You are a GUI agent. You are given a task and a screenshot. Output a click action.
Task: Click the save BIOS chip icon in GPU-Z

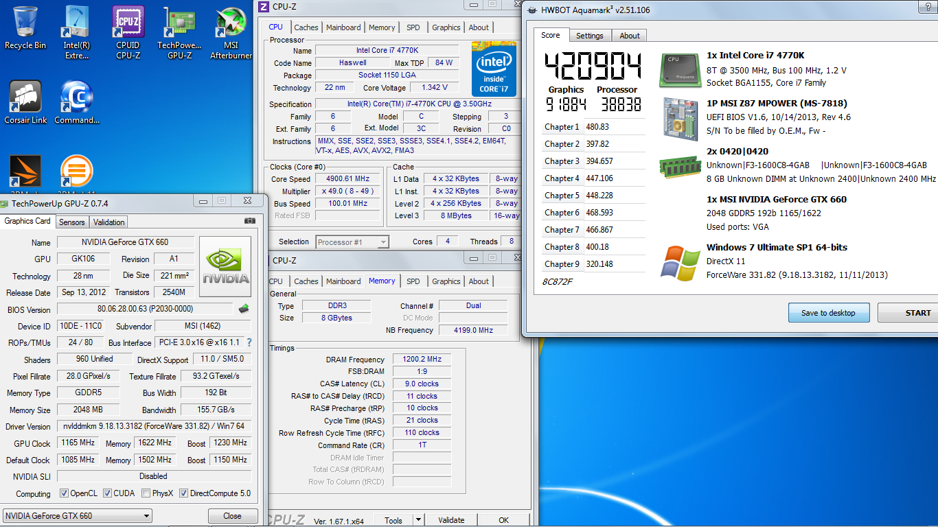(x=244, y=309)
